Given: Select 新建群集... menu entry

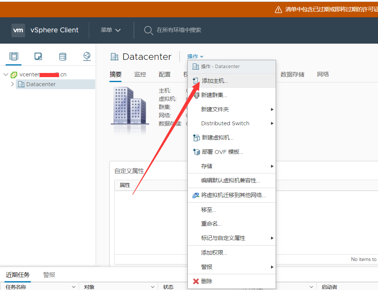Looking at the screenshot, I should [232, 95].
